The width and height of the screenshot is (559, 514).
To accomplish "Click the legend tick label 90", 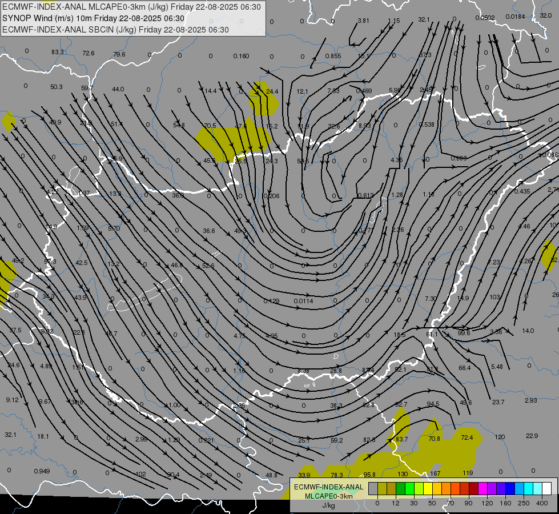I will [x=468, y=503].
